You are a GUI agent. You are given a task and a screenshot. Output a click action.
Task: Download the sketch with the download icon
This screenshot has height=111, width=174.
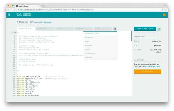159,29
